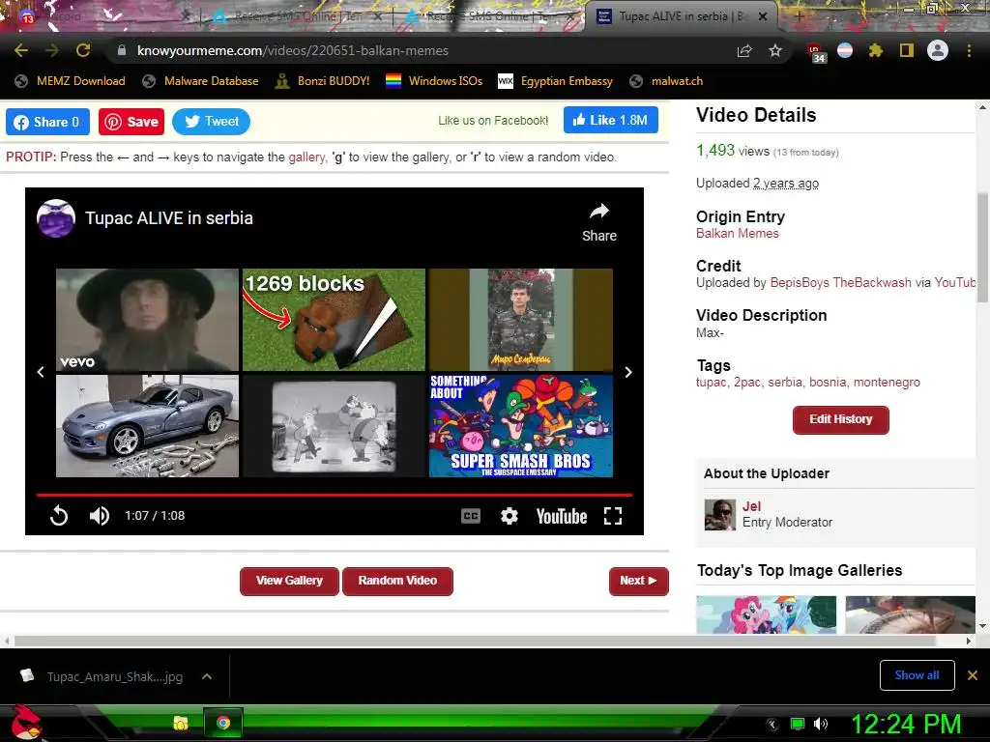990x742 pixels.
Task: Watch on YouTube logo button
Action: (562, 517)
